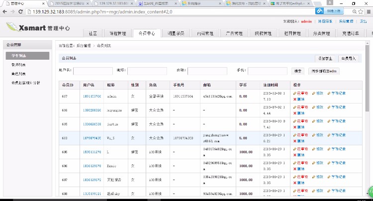
Task: Click the 修改 link in row 616
Action: [319, 107]
